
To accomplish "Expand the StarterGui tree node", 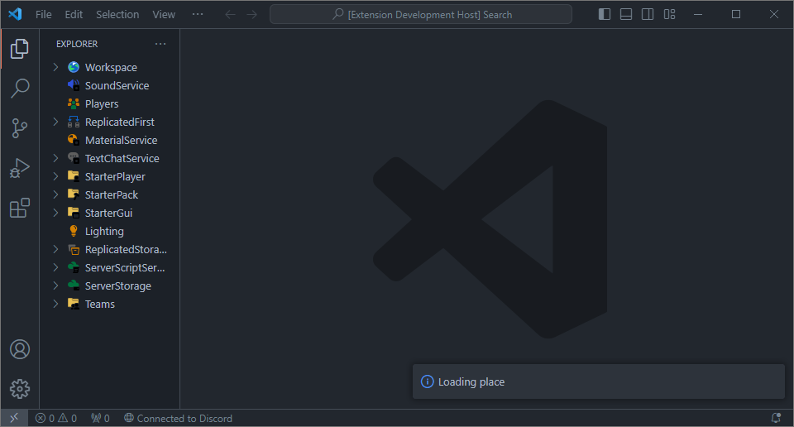I will tap(55, 213).
